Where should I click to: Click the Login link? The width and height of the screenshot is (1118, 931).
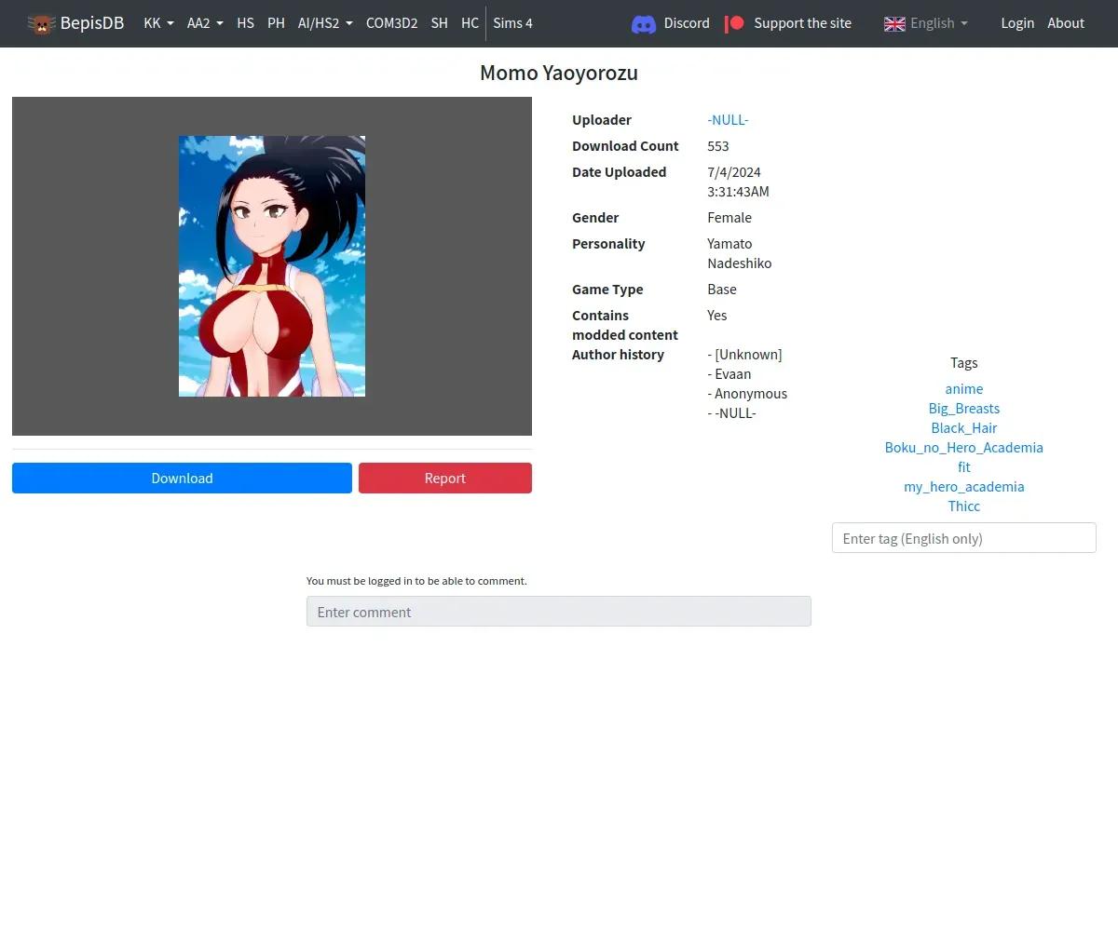pos(1017,23)
